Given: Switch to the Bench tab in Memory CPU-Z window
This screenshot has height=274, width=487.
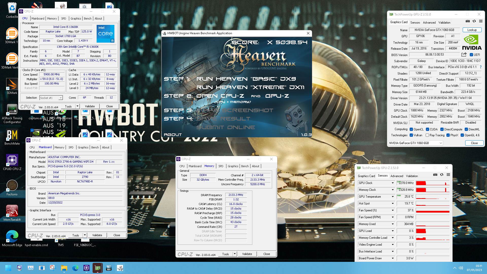Looking at the screenshot, I should [245, 166].
